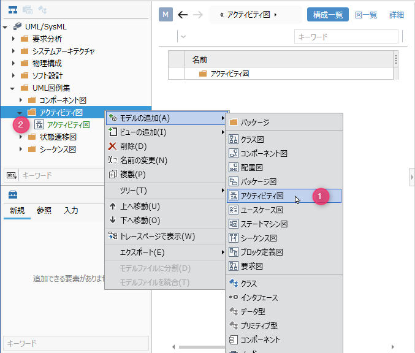
Task: Switch to the 新規 tab
Action: pyautogui.click(x=17, y=211)
